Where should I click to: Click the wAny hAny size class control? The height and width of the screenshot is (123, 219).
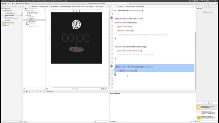pos(75,89)
